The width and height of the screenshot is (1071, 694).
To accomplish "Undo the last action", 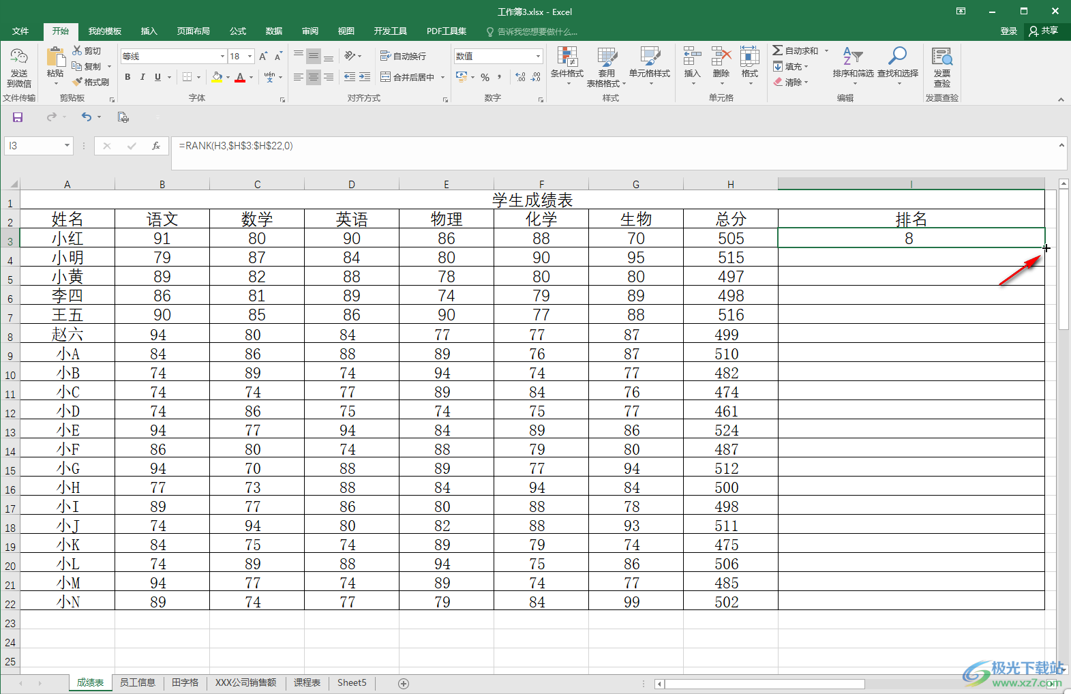I will [86, 117].
